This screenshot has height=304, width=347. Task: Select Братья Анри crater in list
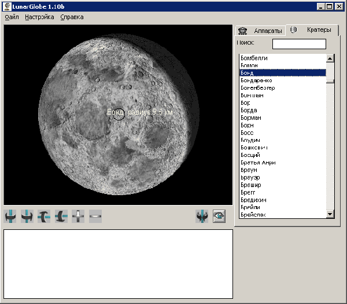(257, 163)
